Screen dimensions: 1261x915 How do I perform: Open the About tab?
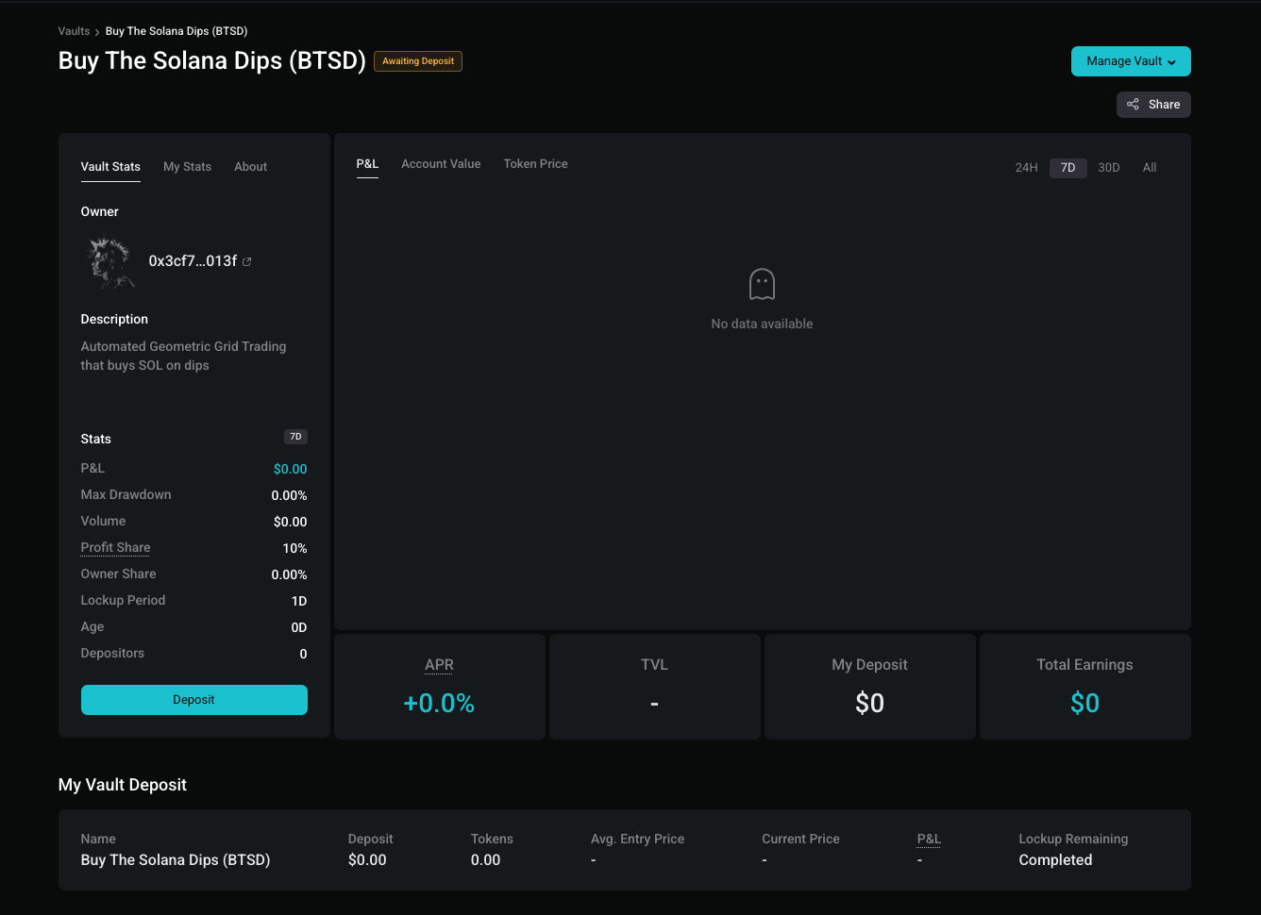click(x=250, y=167)
